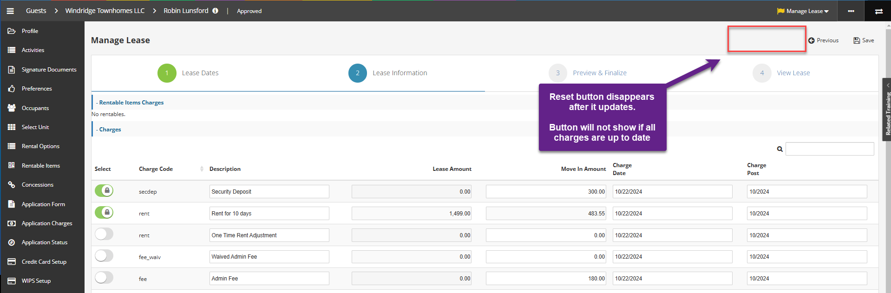Click the Save button
This screenshot has width=891, height=293.
tap(864, 40)
